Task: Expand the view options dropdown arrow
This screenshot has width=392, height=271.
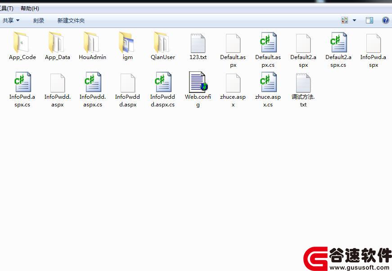Action: point(354,20)
